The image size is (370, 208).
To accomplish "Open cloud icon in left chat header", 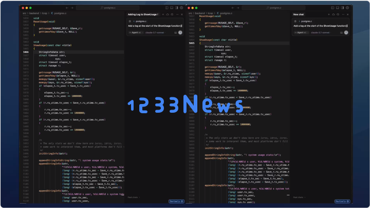I will [168, 14].
